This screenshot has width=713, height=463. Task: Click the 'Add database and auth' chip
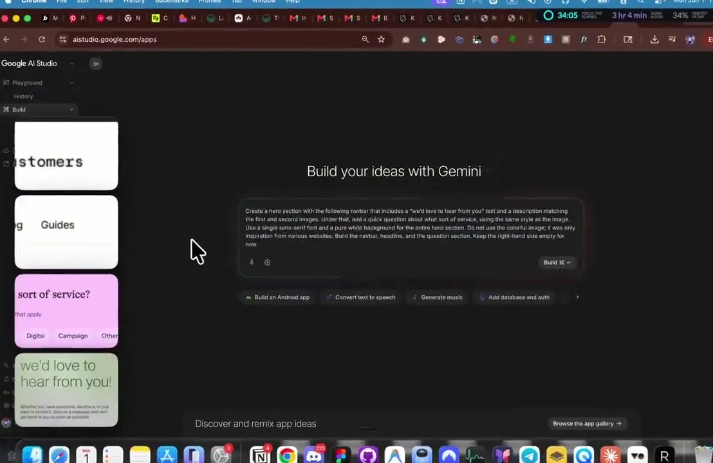(514, 297)
